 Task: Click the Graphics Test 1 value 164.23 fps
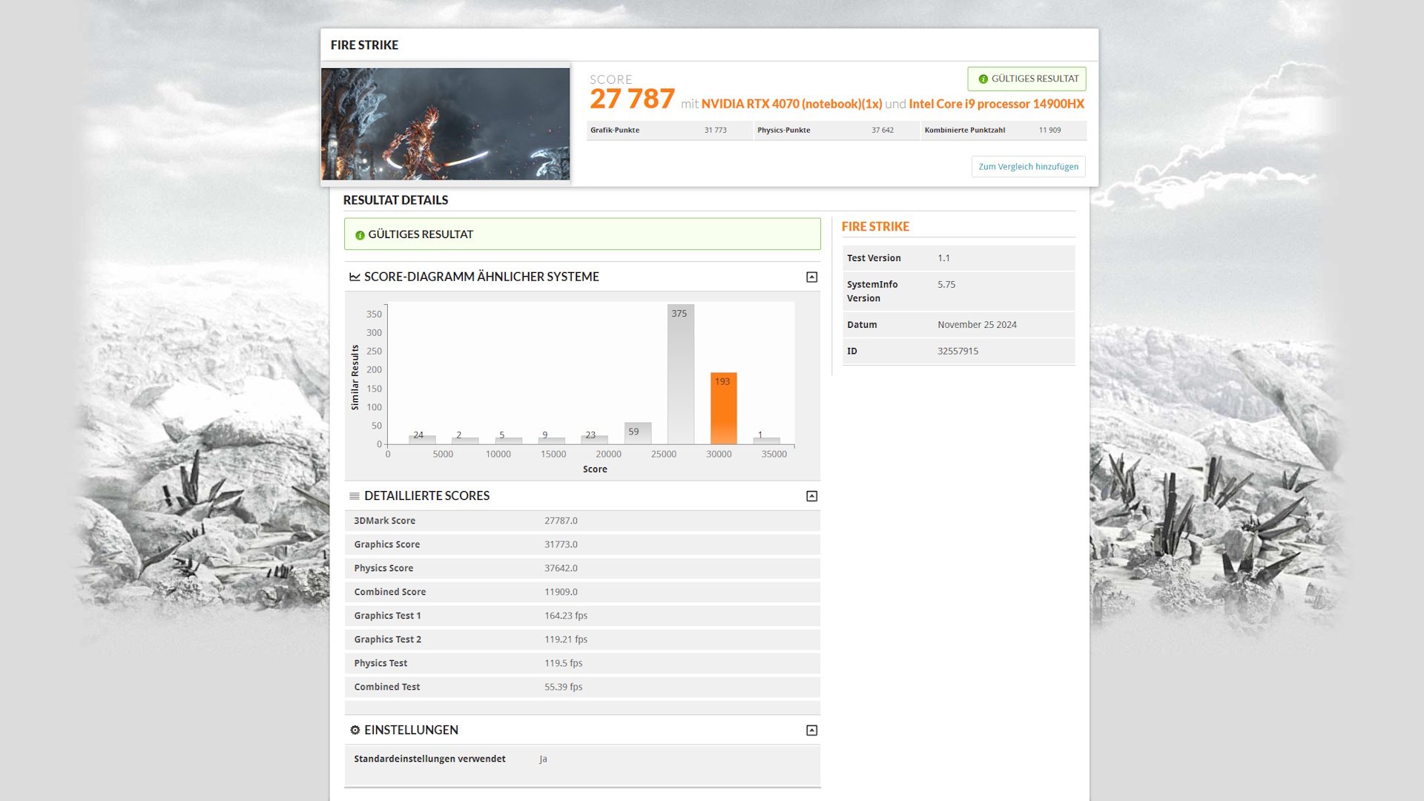(566, 616)
